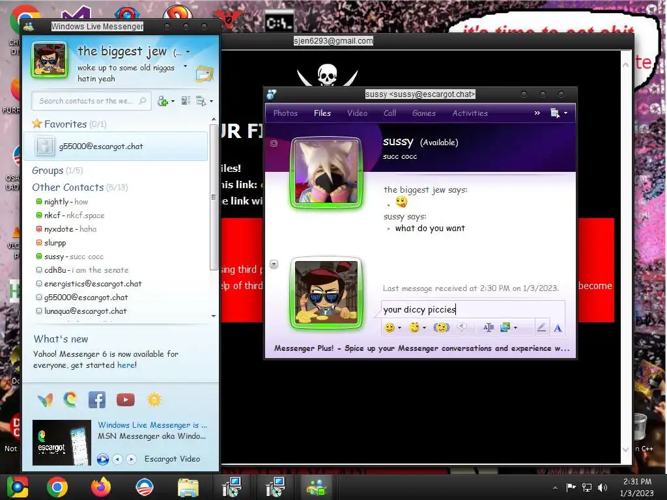The height and width of the screenshot is (500, 667).
Task: Open the add contact dropdown arrow
Action: 173,102
